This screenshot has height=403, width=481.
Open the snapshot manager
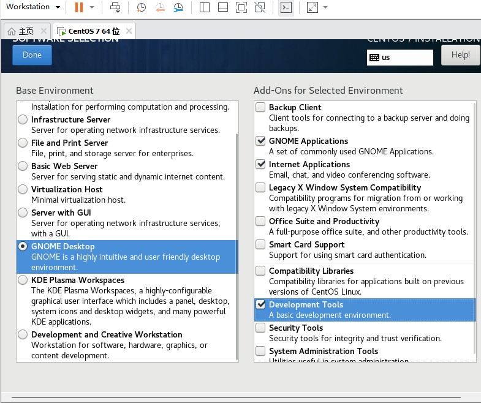[x=178, y=7]
